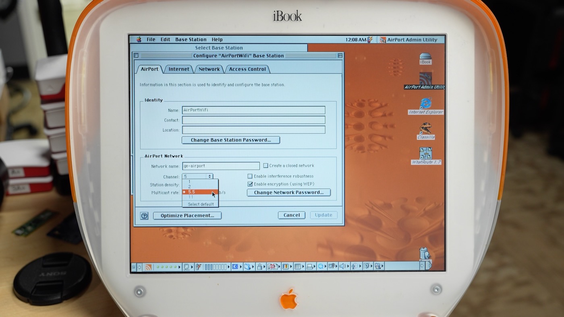Click the Trash icon on the desktop
Image resolution: width=564 pixels, height=317 pixels.
(x=425, y=254)
